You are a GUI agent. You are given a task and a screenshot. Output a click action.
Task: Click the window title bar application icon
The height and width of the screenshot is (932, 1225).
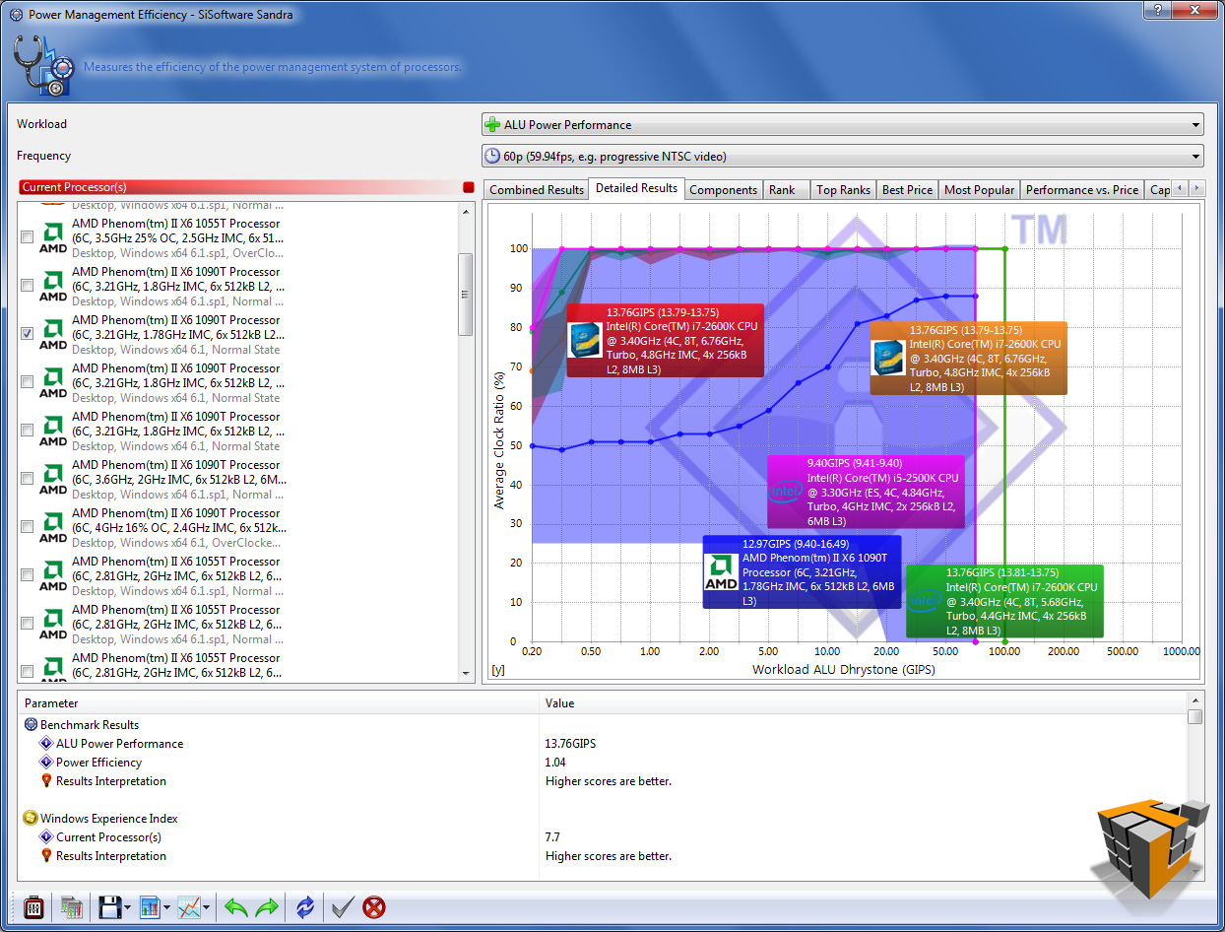tap(17, 15)
